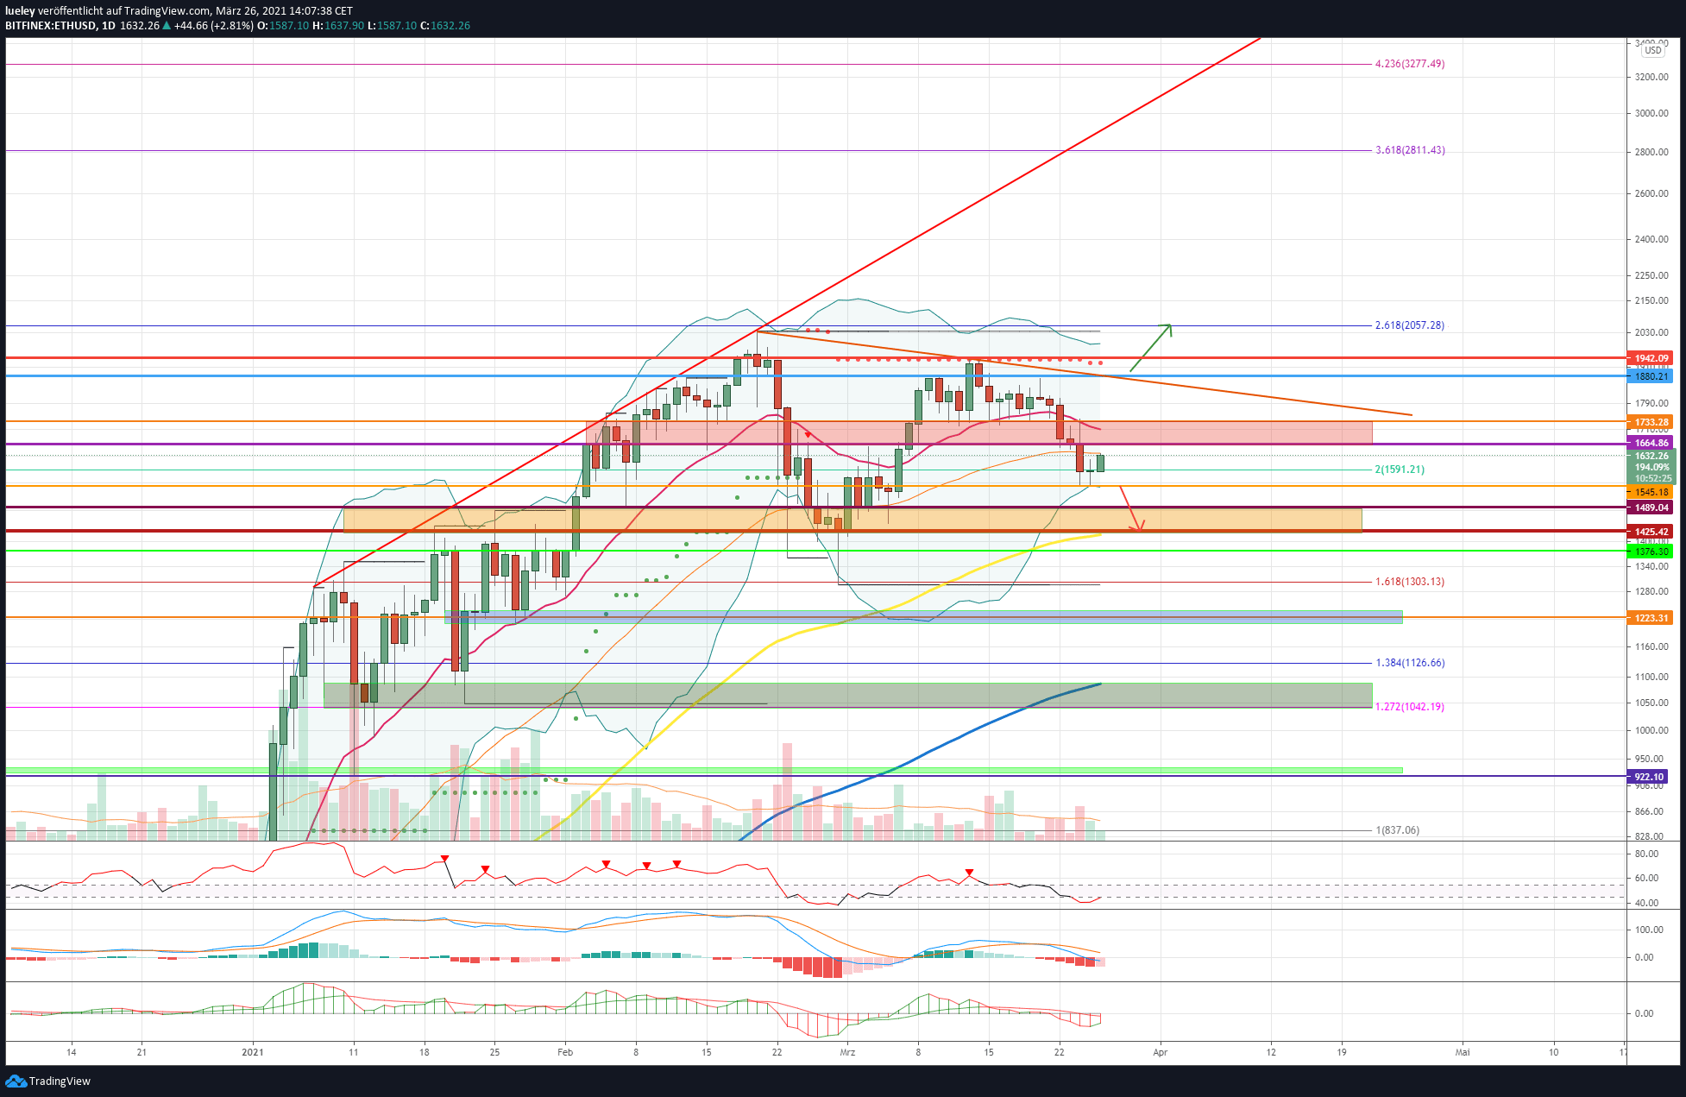Click the 866.00 price axis value

point(1649,812)
